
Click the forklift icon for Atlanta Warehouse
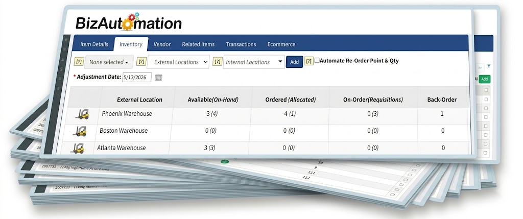click(77, 149)
